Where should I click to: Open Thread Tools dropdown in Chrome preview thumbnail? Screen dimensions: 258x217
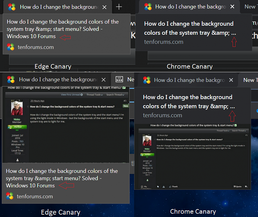223,131
